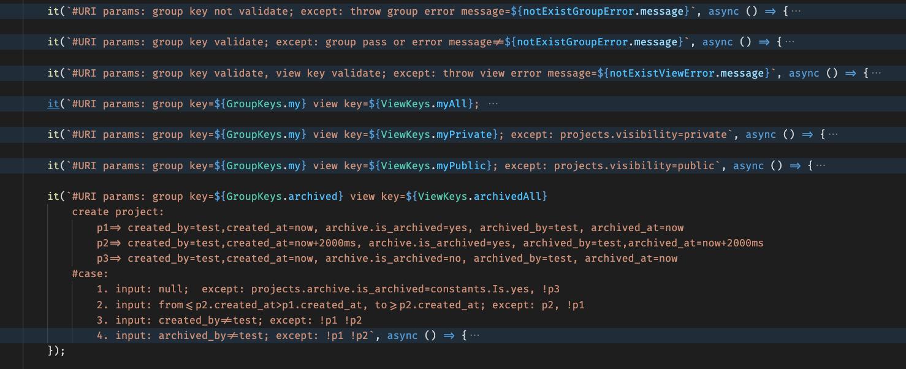Click on 'ViewKeys.myPrivate' identifier
The image size is (906, 369).
437,134
